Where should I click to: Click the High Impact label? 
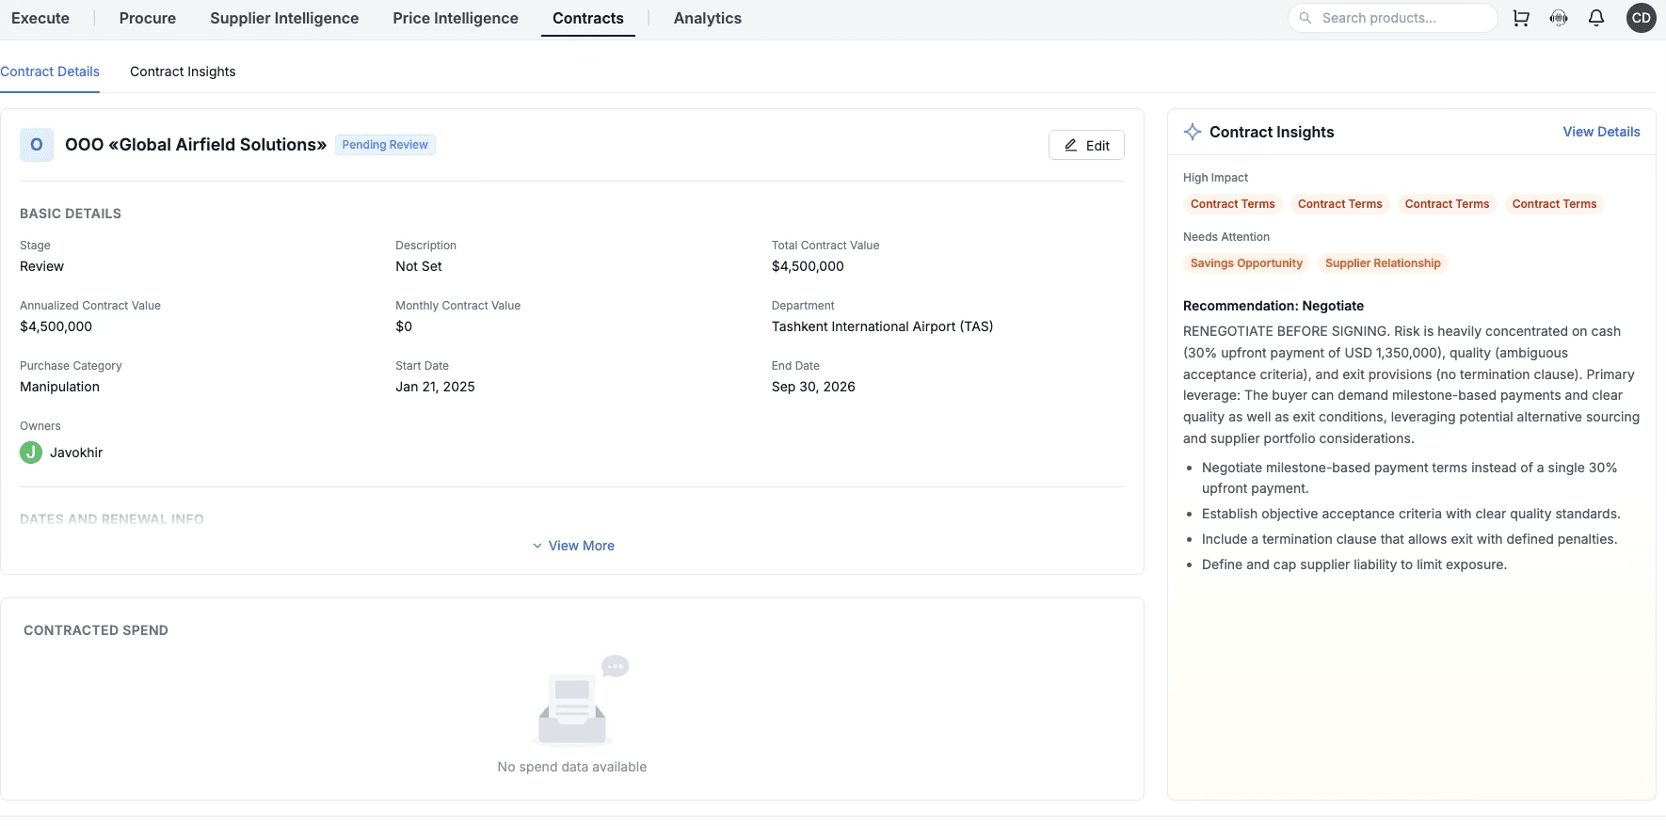tap(1215, 178)
